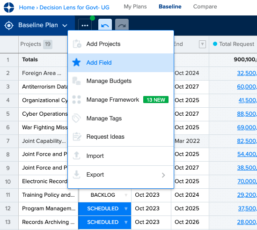This screenshot has width=257, height=230.
Task: Open Manage Framework menu entry
Action: pyautogui.click(x=121, y=100)
